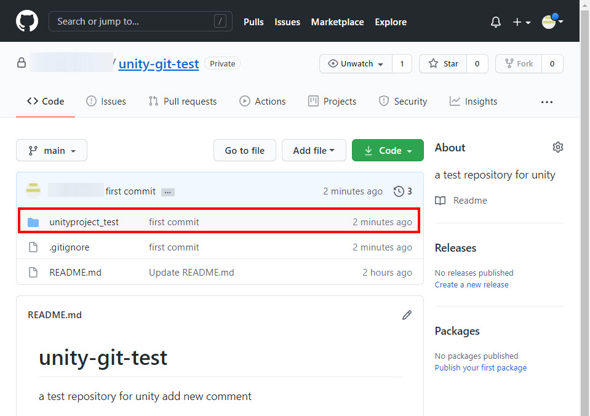
Task: Click file icon beside README.md
Action: 33,272
